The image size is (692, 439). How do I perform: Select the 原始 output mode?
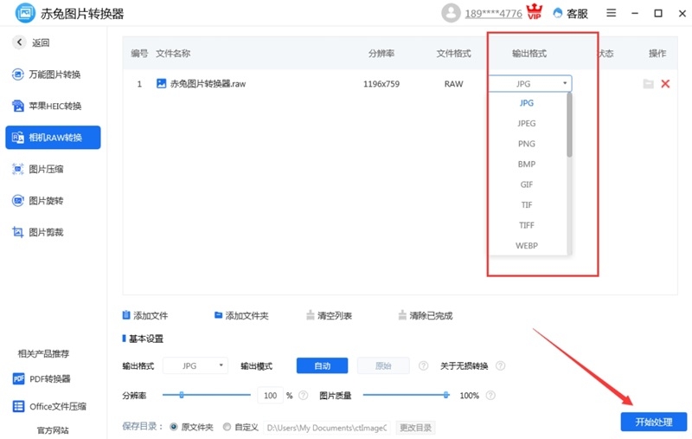pos(383,365)
